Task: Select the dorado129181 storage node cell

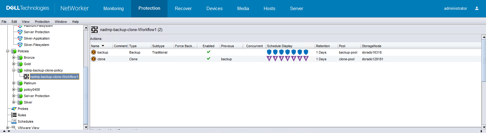Action: point(373,59)
